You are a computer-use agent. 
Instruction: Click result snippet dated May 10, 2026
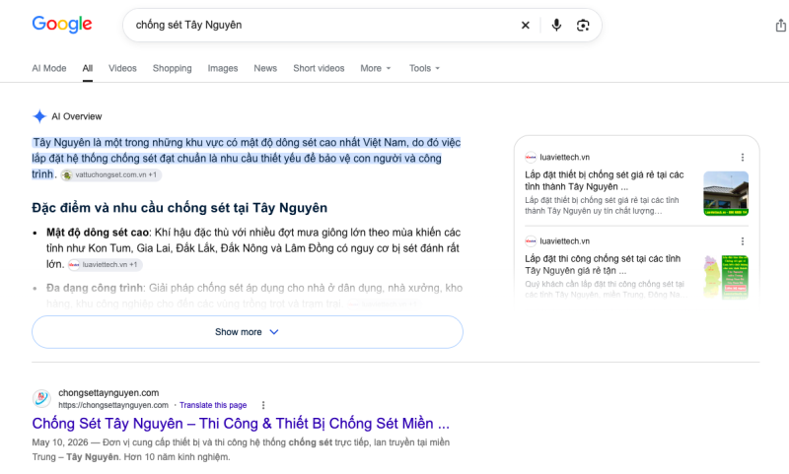pyautogui.click(x=241, y=450)
